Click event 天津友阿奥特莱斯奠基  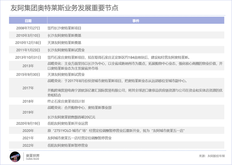[64, 43]
